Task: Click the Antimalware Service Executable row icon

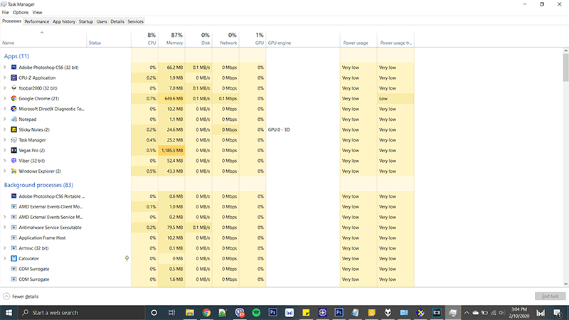Action: pos(14,228)
